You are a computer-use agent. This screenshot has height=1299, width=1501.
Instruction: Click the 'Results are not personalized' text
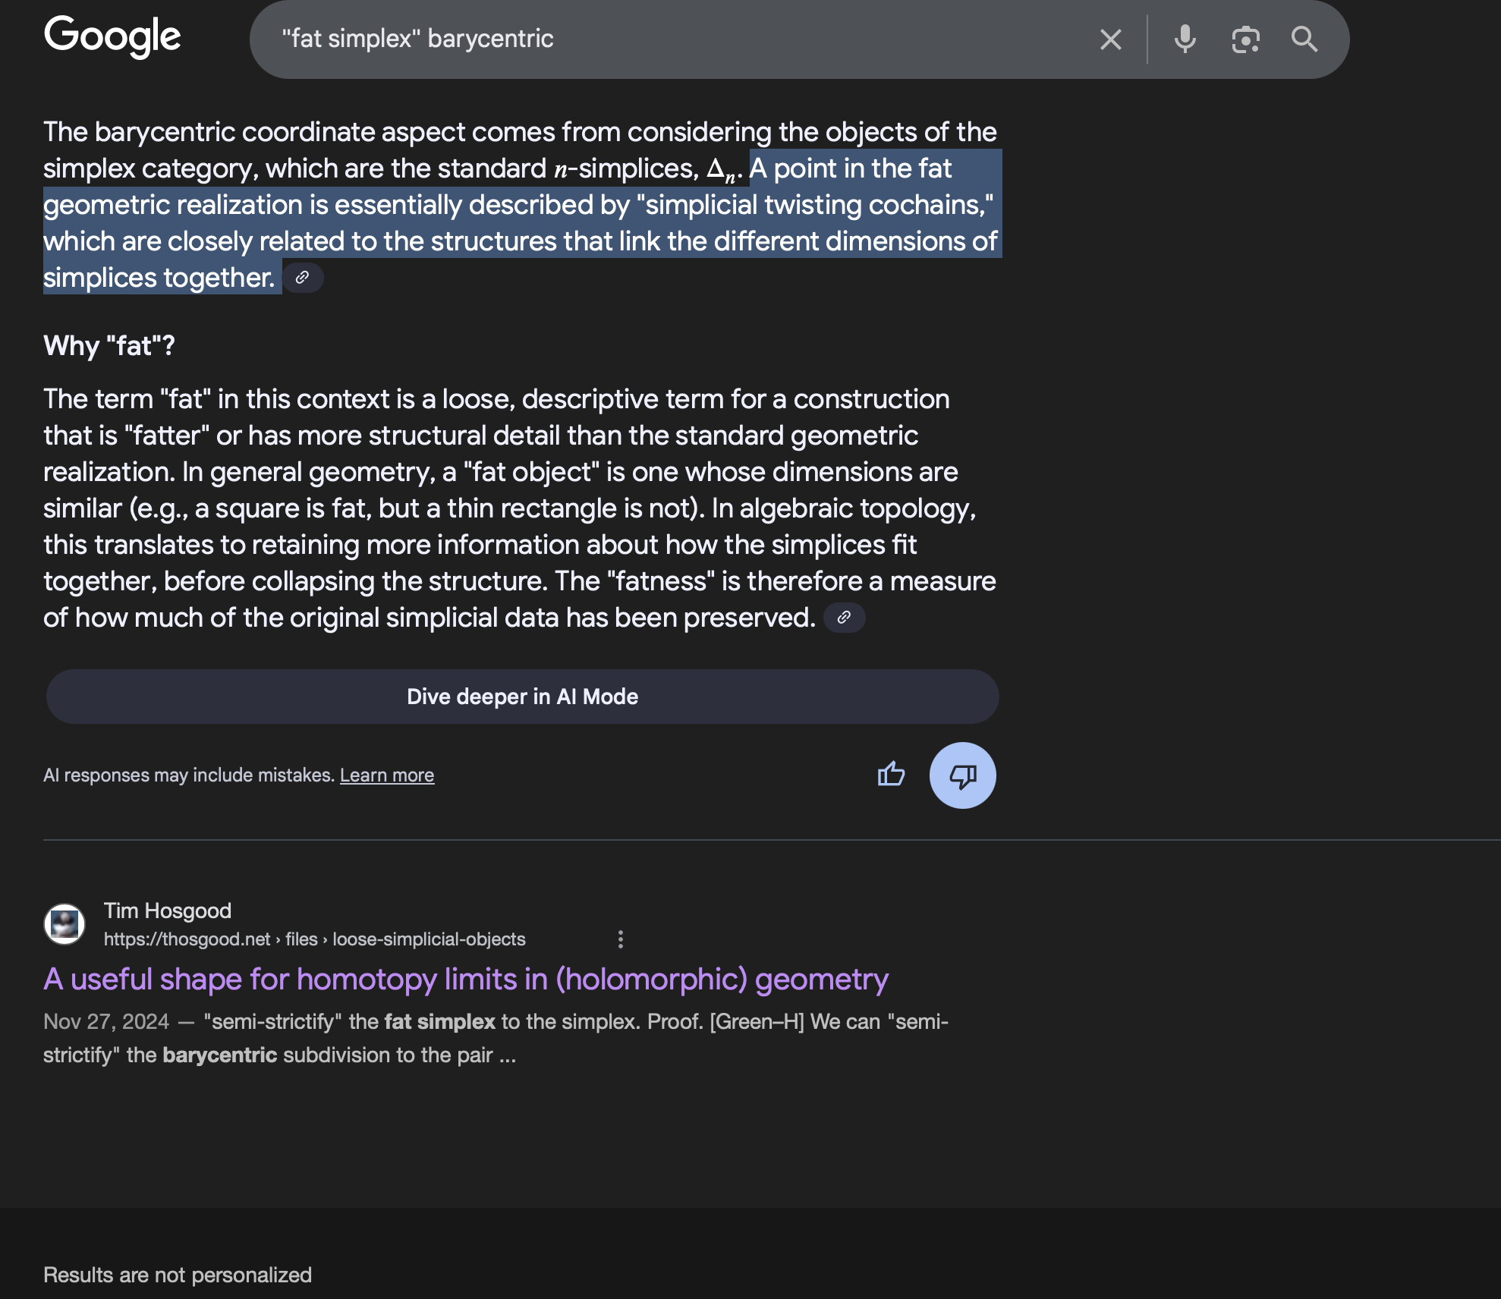[x=178, y=1275]
